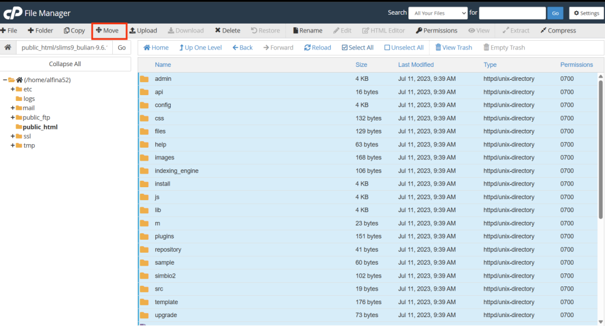Collapse the /home/alfina52 root node

(5, 80)
